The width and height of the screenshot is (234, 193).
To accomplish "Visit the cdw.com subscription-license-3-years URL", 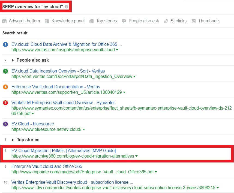I will pos(113,188).
